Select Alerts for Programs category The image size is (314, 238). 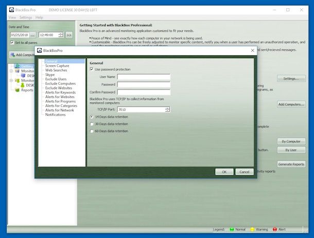60,101
